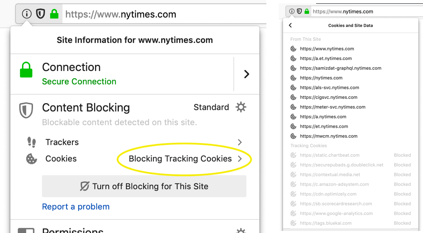Image resolution: width=423 pixels, height=233 pixels.
Task: Open Content Blocking settings gear
Action: click(241, 107)
